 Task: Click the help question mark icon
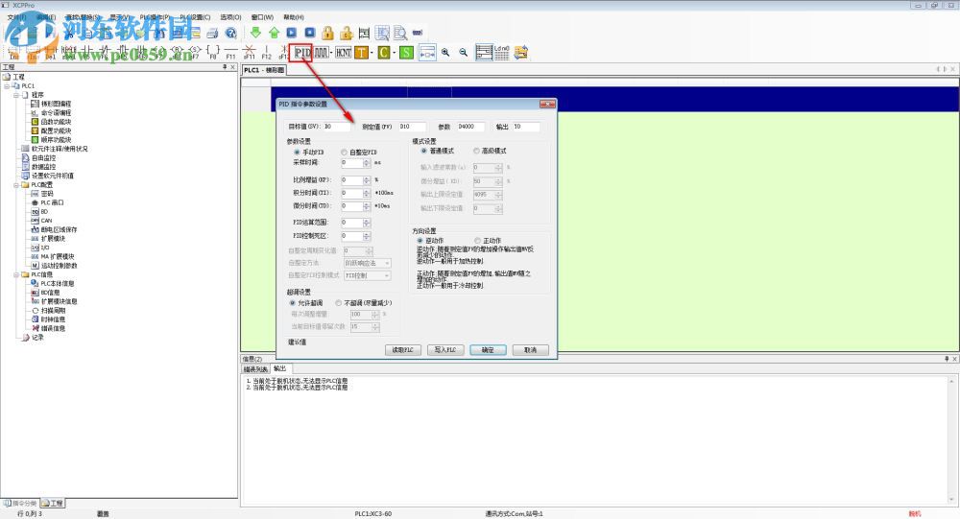click(x=230, y=33)
